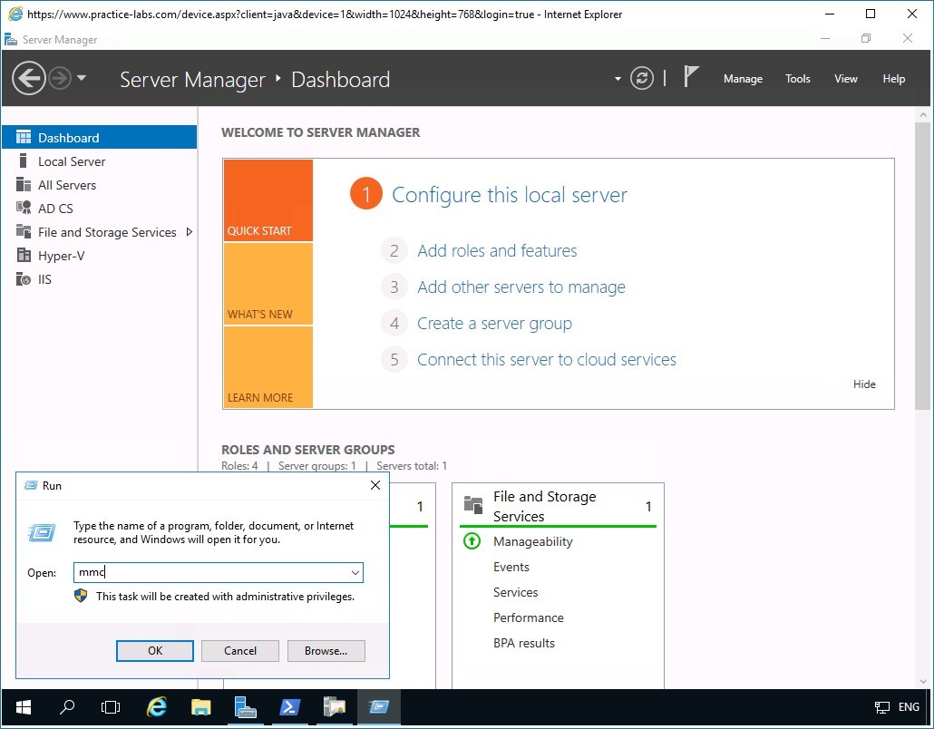Click BPA results in File and Storage tile

523,643
